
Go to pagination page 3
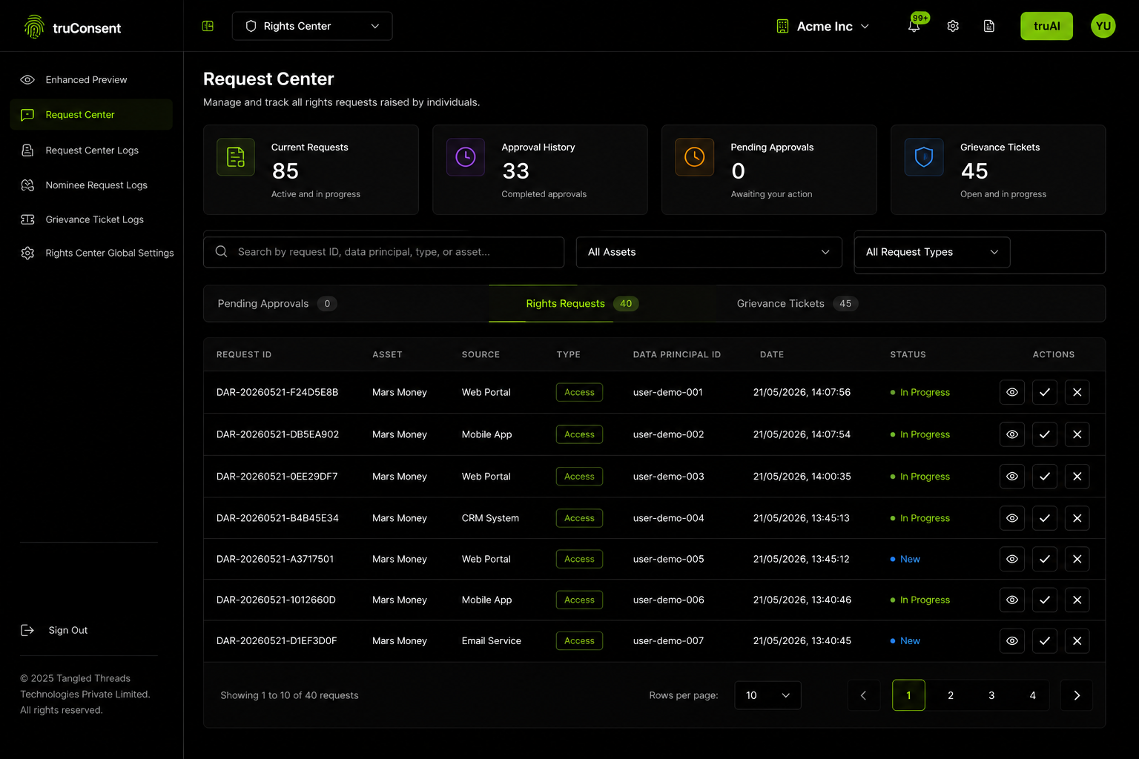[x=991, y=695]
